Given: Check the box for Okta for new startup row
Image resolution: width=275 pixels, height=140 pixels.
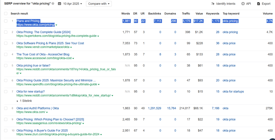Looking at the screenshot, I should pos(6,92).
